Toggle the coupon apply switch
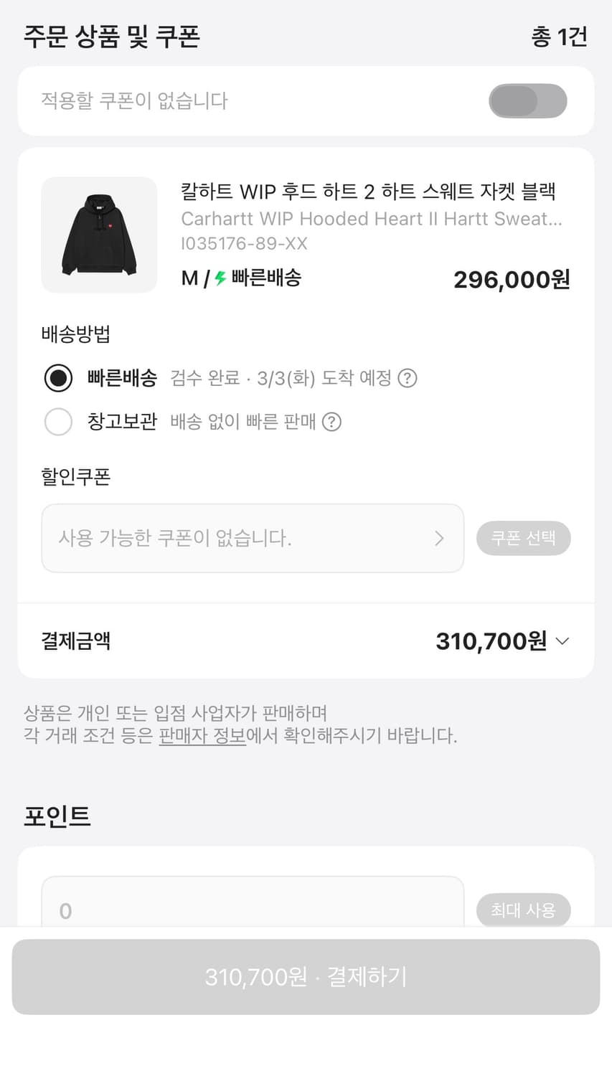The height and width of the screenshot is (1076, 612). (527, 101)
